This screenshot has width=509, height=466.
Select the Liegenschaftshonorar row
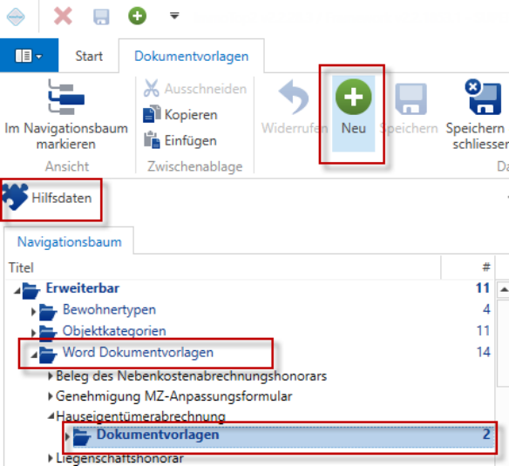(x=119, y=458)
